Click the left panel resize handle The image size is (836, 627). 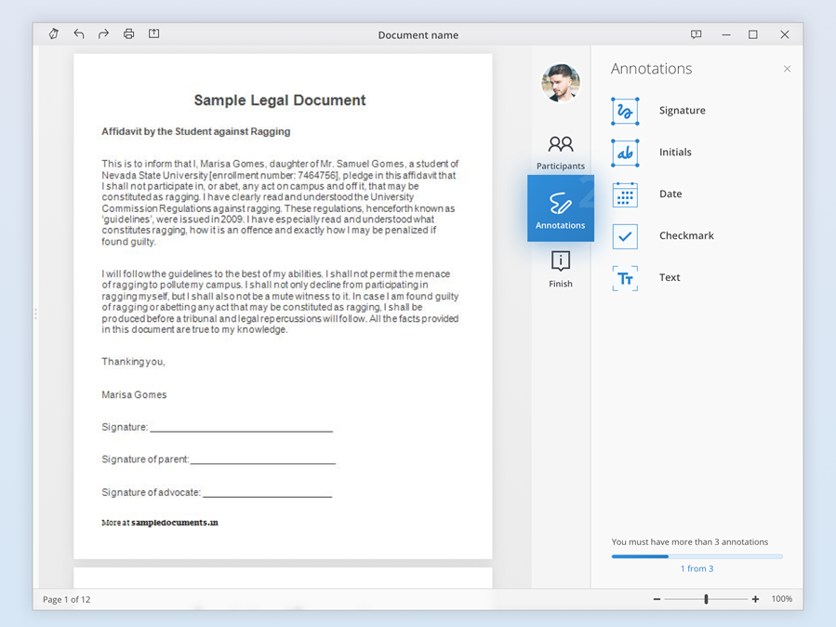(x=35, y=314)
